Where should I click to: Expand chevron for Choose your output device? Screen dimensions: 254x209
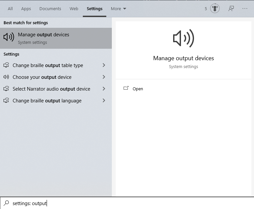[x=104, y=77]
